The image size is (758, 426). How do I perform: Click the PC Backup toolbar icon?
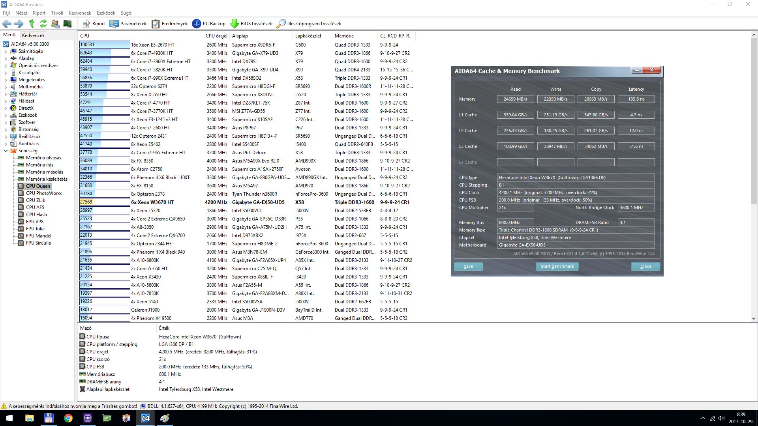click(196, 24)
